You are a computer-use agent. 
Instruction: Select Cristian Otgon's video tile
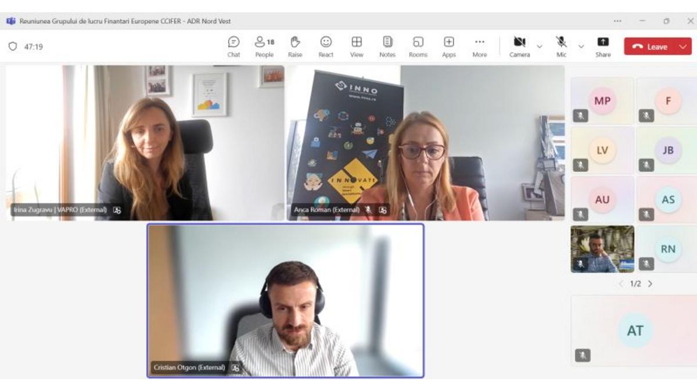coord(285,300)
